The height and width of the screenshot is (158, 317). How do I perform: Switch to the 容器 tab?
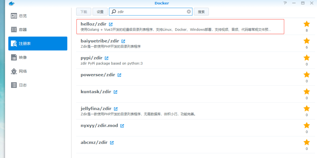[x=38, y=30]
